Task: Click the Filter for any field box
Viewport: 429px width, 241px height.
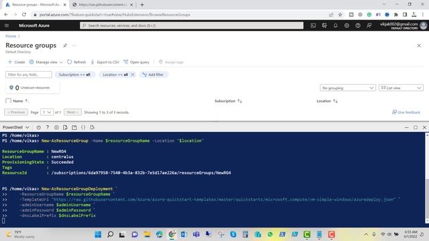Action: tap(29, 74)
